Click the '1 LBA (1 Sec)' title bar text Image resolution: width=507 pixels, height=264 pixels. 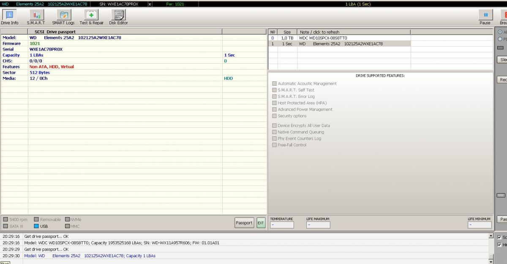357,4
